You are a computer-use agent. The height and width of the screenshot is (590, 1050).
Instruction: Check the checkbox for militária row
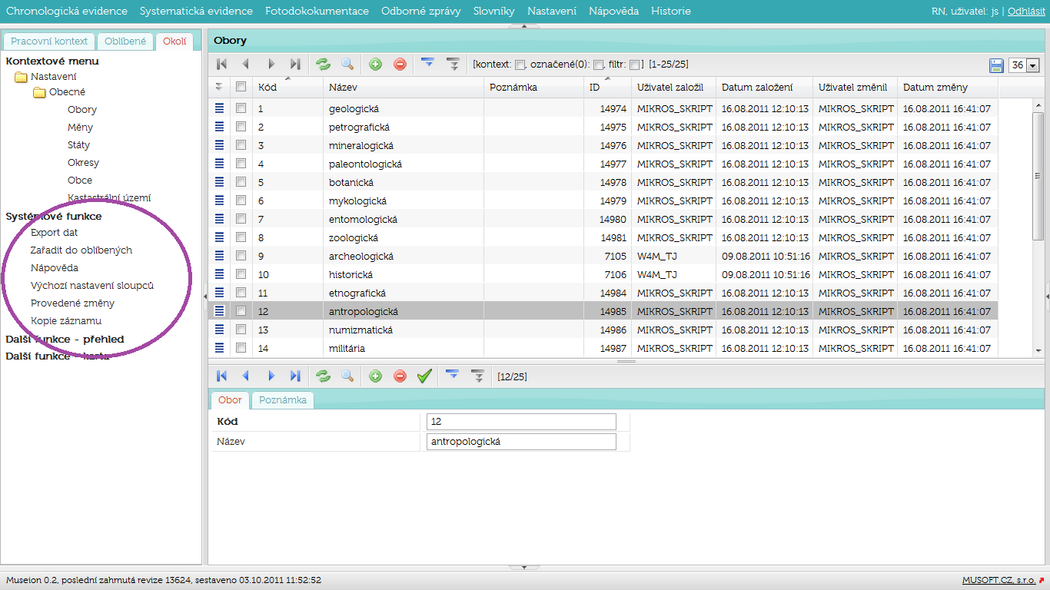pyautogui.click(x=241, y=348)
